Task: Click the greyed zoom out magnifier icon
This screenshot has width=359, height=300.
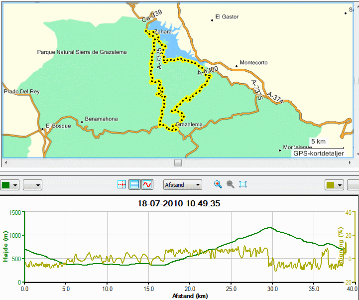Action: coord(231,184)
